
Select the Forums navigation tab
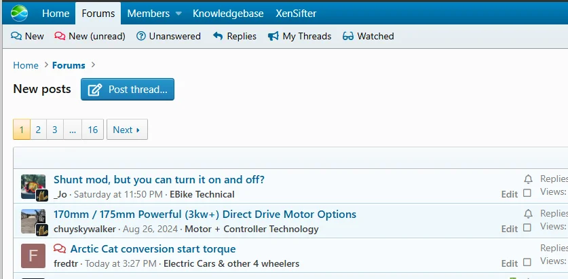(98, 14)
